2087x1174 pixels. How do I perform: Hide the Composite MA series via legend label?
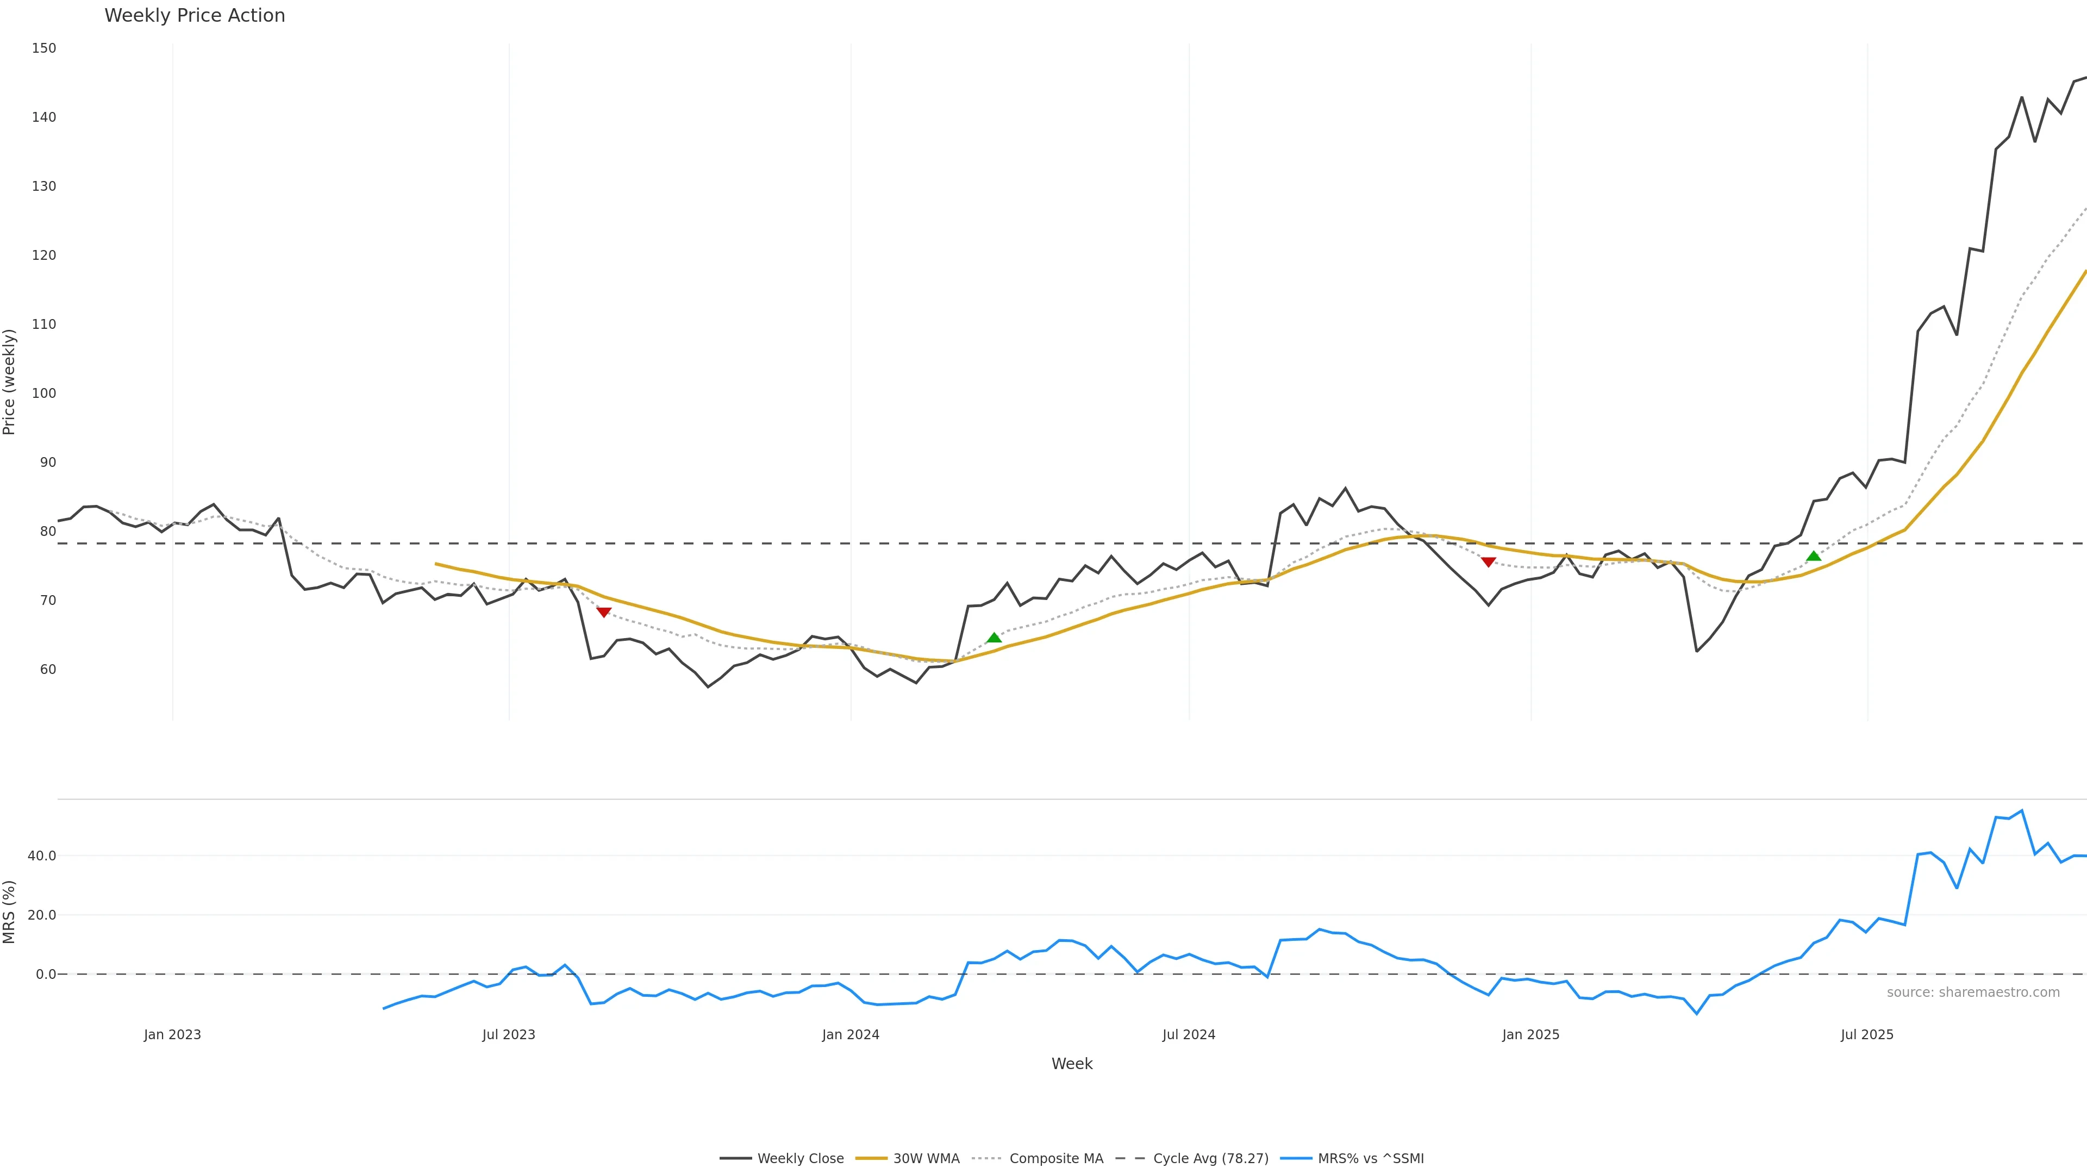(x=1057, y=1159)
